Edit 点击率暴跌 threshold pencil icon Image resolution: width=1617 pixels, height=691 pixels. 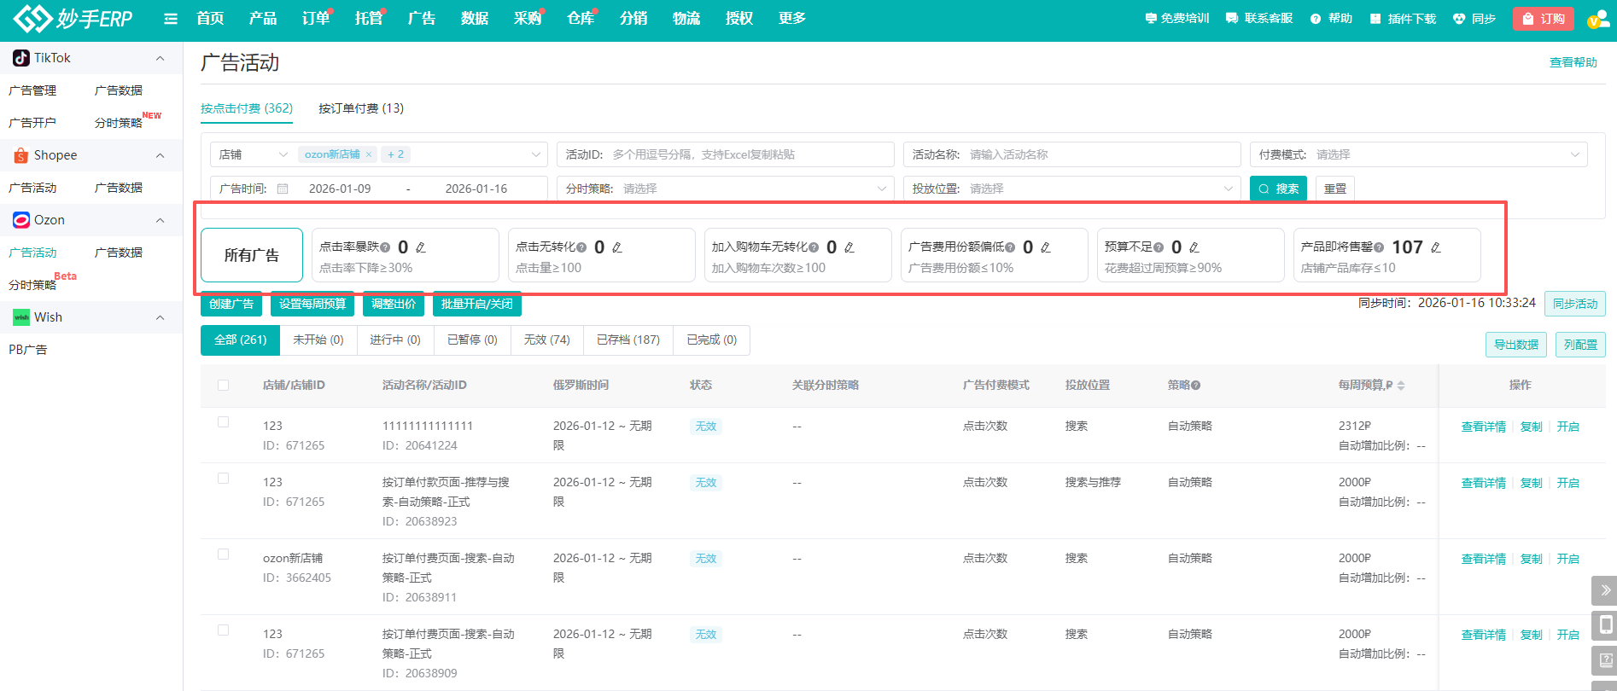(x=421, y=247)
